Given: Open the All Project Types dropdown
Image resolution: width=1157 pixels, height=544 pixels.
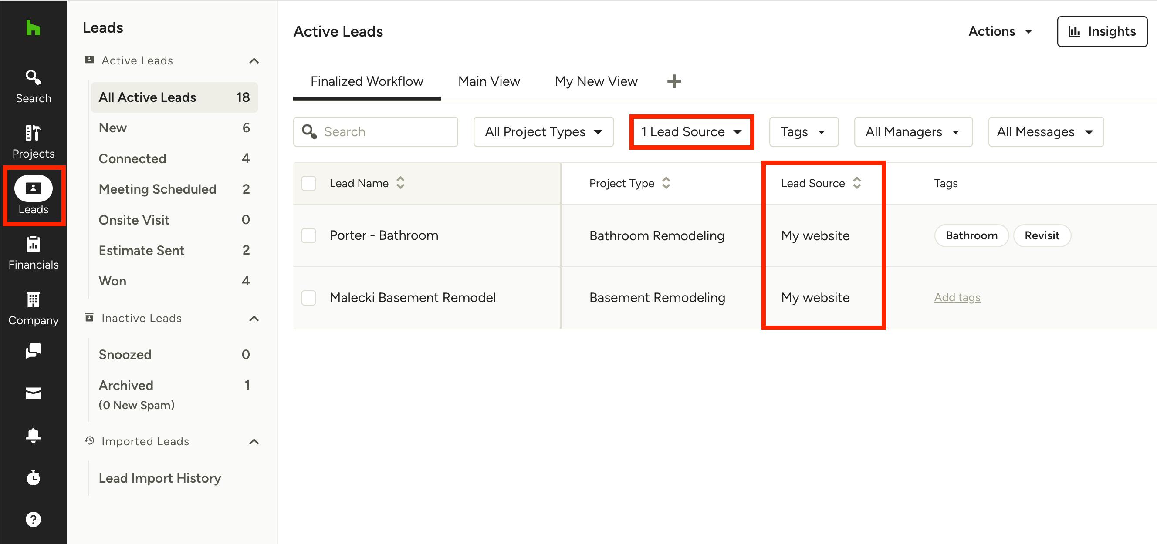Looking at the screenshot, I should [x=543, y=132].
